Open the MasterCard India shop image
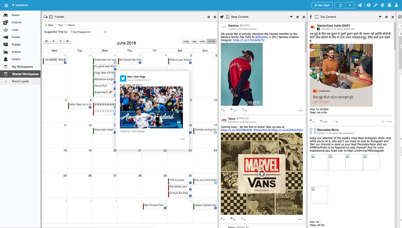This screenshot has height=228, width=402. pyautogui.click(x=341, y=75)
